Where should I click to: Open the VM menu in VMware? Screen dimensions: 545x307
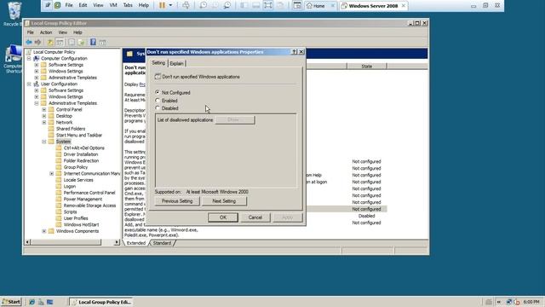[113, 5]
